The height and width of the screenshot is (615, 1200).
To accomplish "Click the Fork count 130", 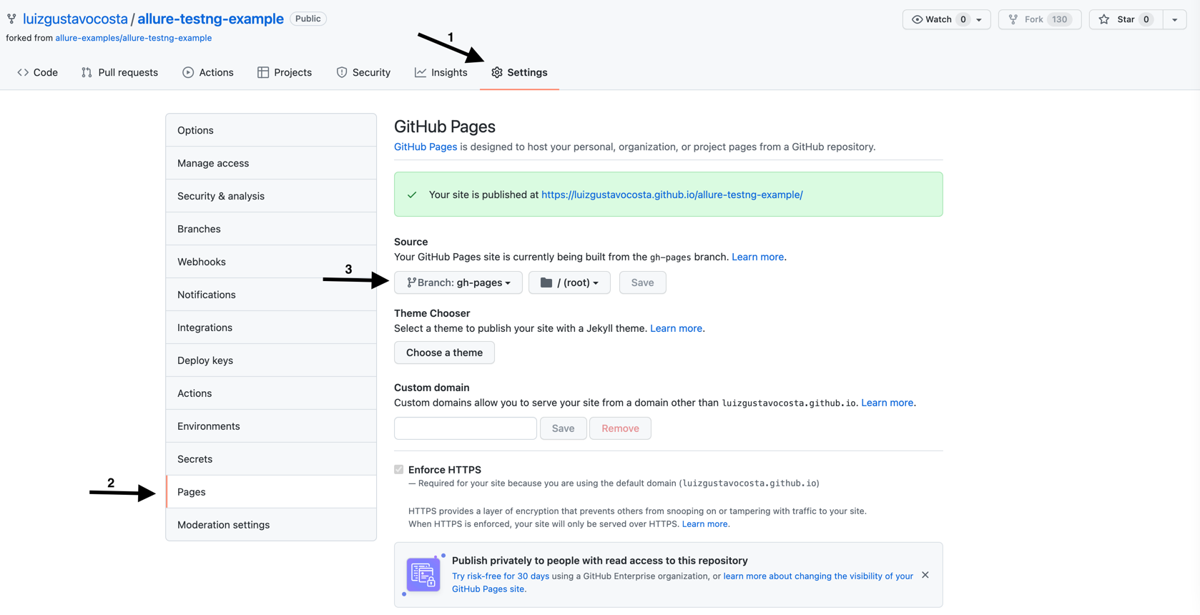I will [1059, 19].
